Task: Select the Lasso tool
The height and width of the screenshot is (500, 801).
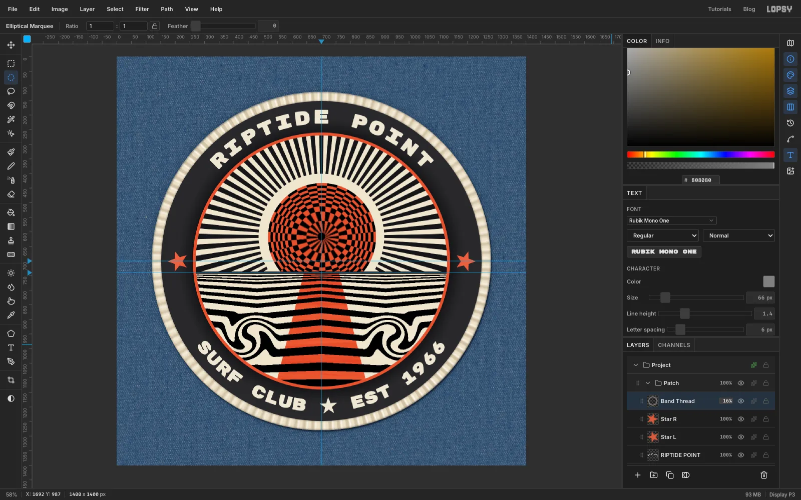Action: [x=11, y=91]
